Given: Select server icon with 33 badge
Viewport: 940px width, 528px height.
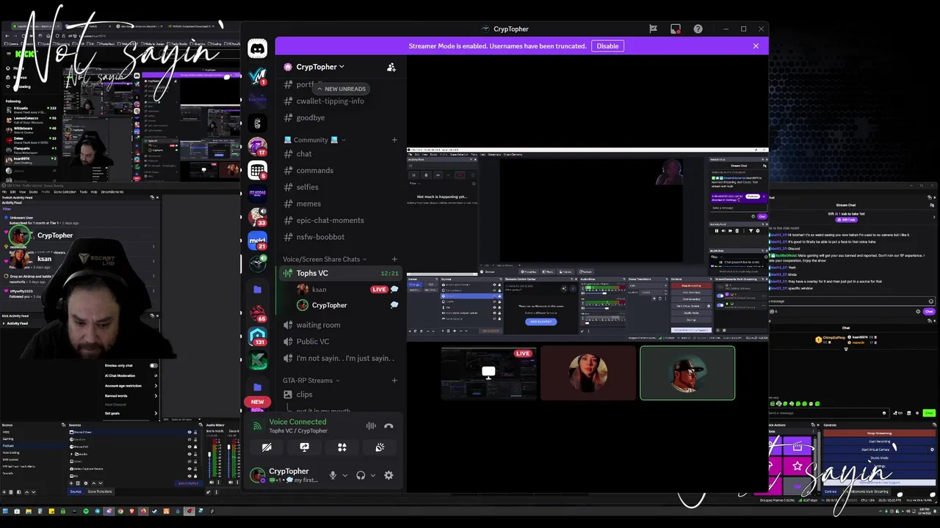Looking at the screenshot, I should click(257, 216).
